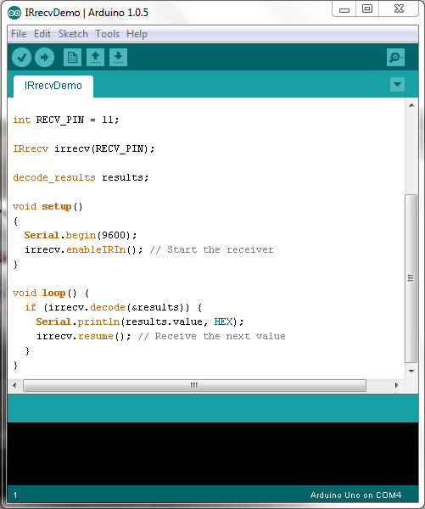Image resolution: width=425 pixels, height=509 pixels.
Task: Click the 'IRrecv irrecv(RECV_PIN);' line
Action: pyautogui.click(x=84, y=148)
